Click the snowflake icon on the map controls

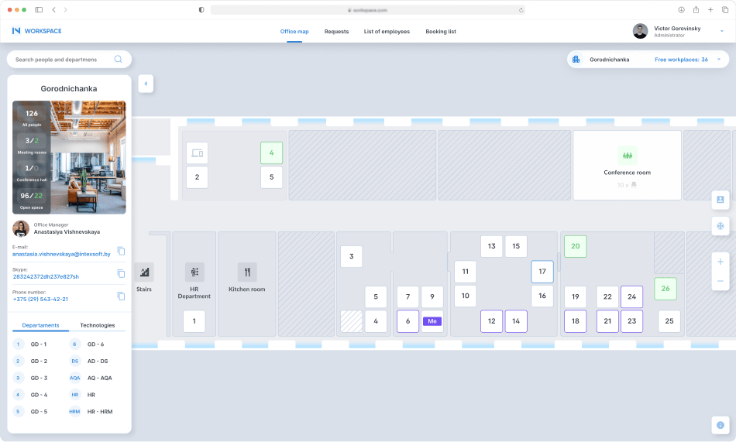click(x=720, y=226)
